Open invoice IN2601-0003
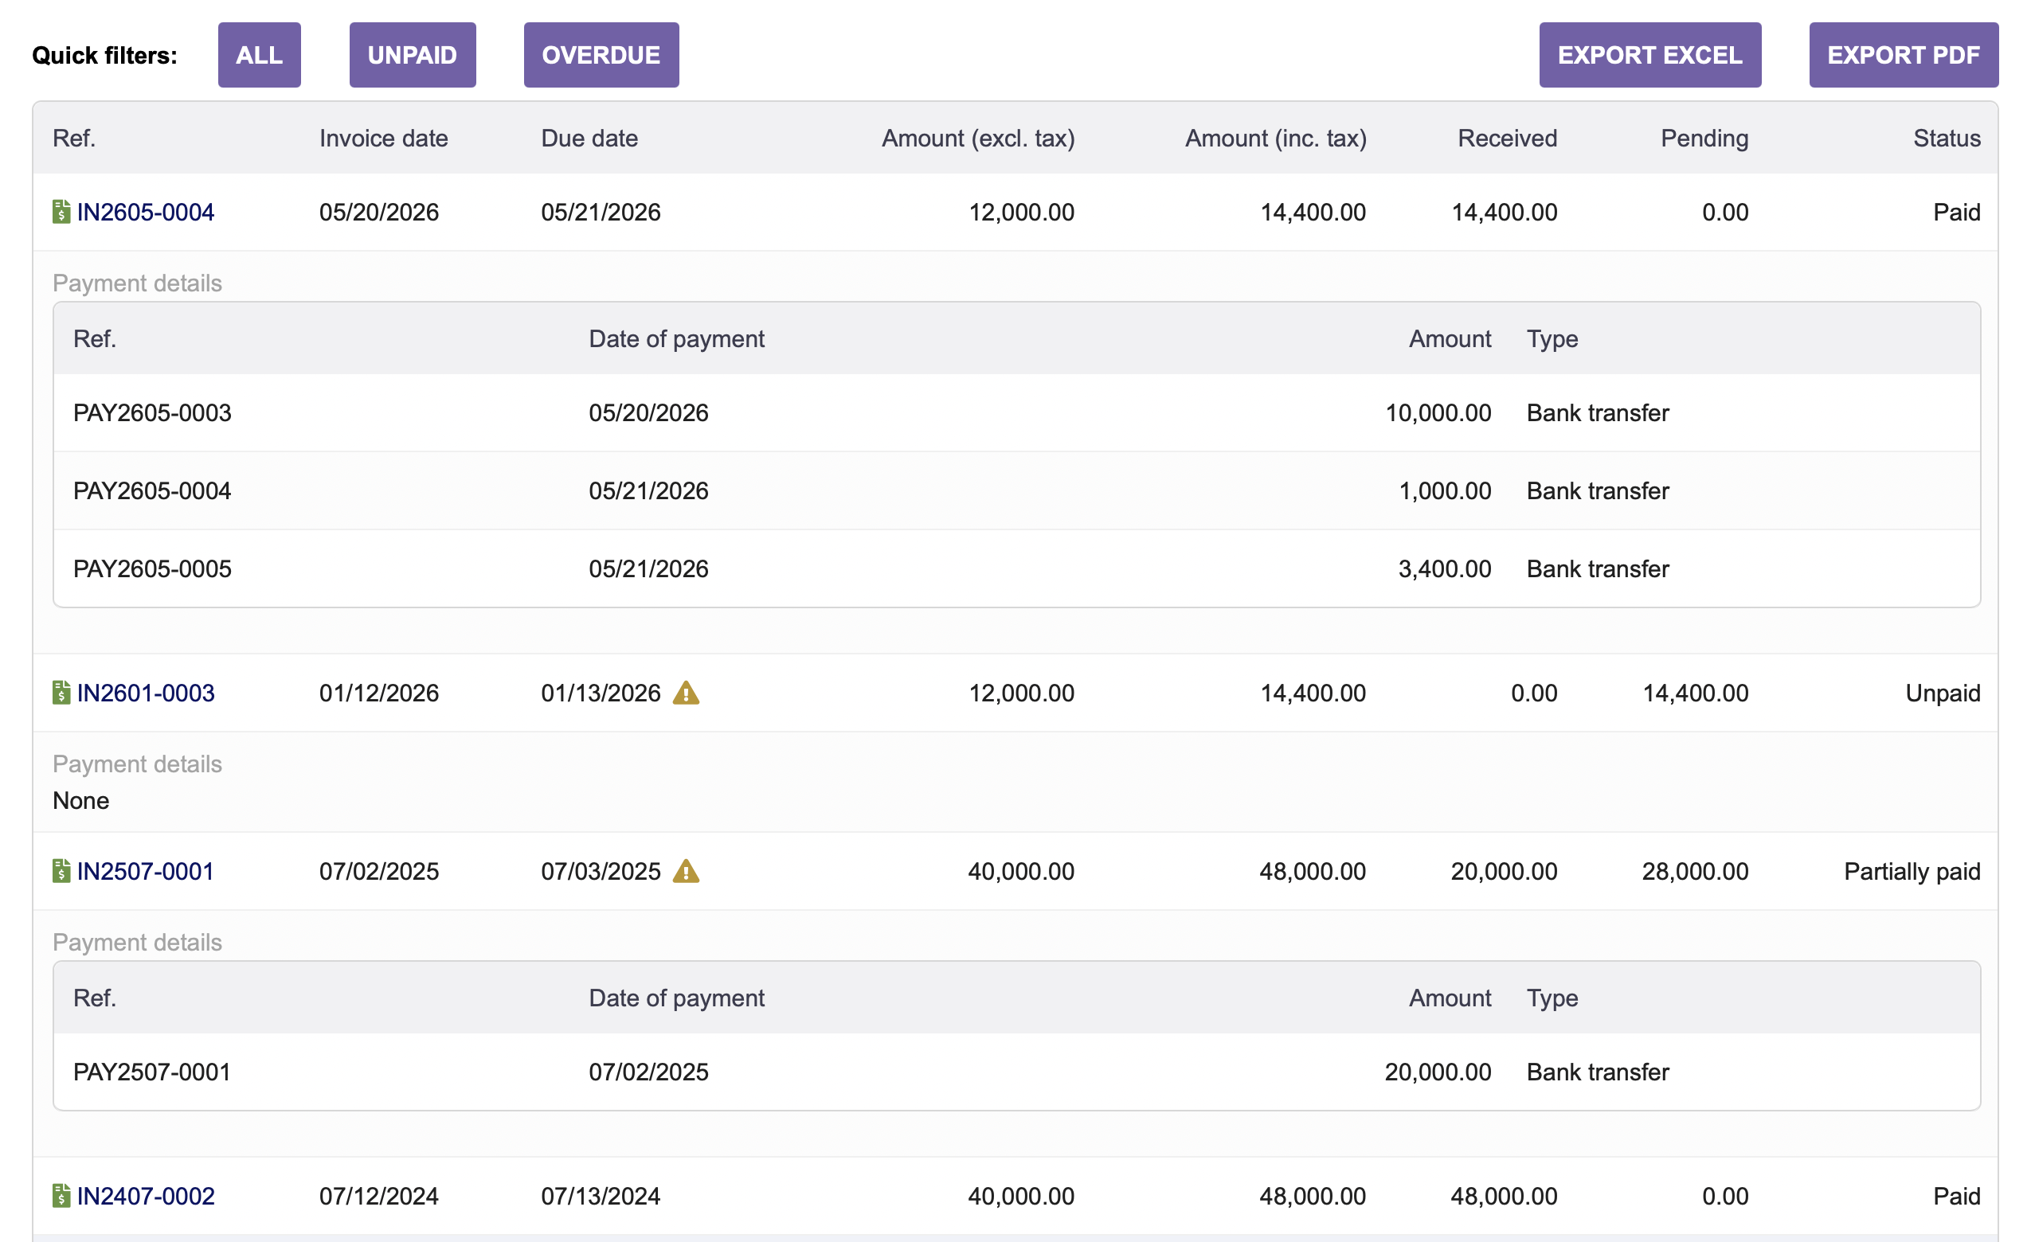 pyautogui.click(x=145, y=693)
